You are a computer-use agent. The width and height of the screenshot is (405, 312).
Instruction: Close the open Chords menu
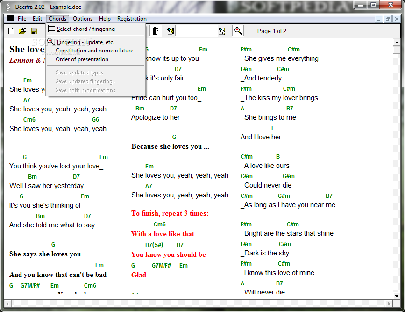click(x=57, y=19)
